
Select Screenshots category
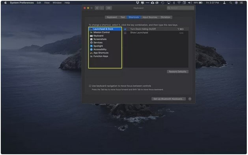(x=105, y=39)
